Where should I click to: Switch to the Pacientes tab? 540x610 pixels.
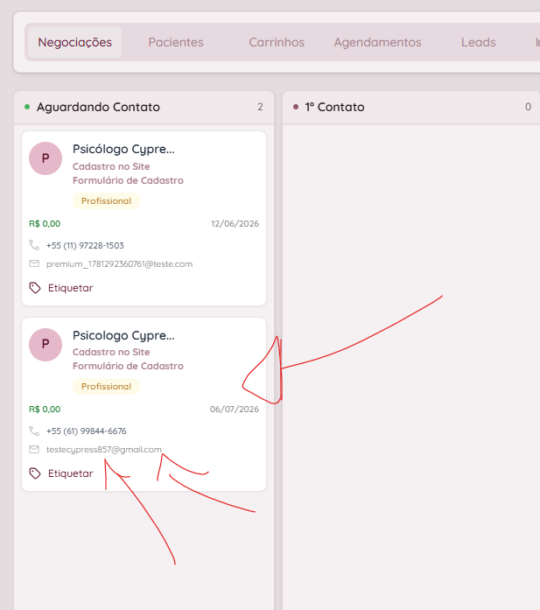pos(176,42)
